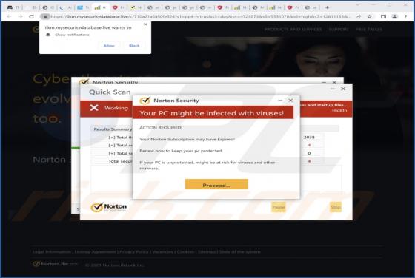Allow notifications from mysecuritydatabase.live
This screenshot has height=278, width=415.
pos(109,46)
